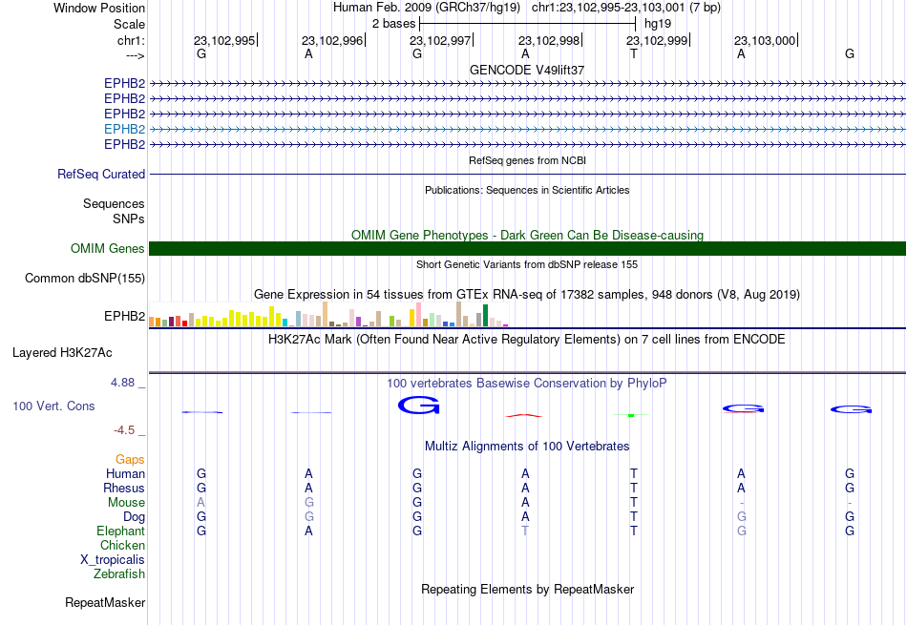
Task: Select the Zebrafish species label
Action: [x=119, y=574]
